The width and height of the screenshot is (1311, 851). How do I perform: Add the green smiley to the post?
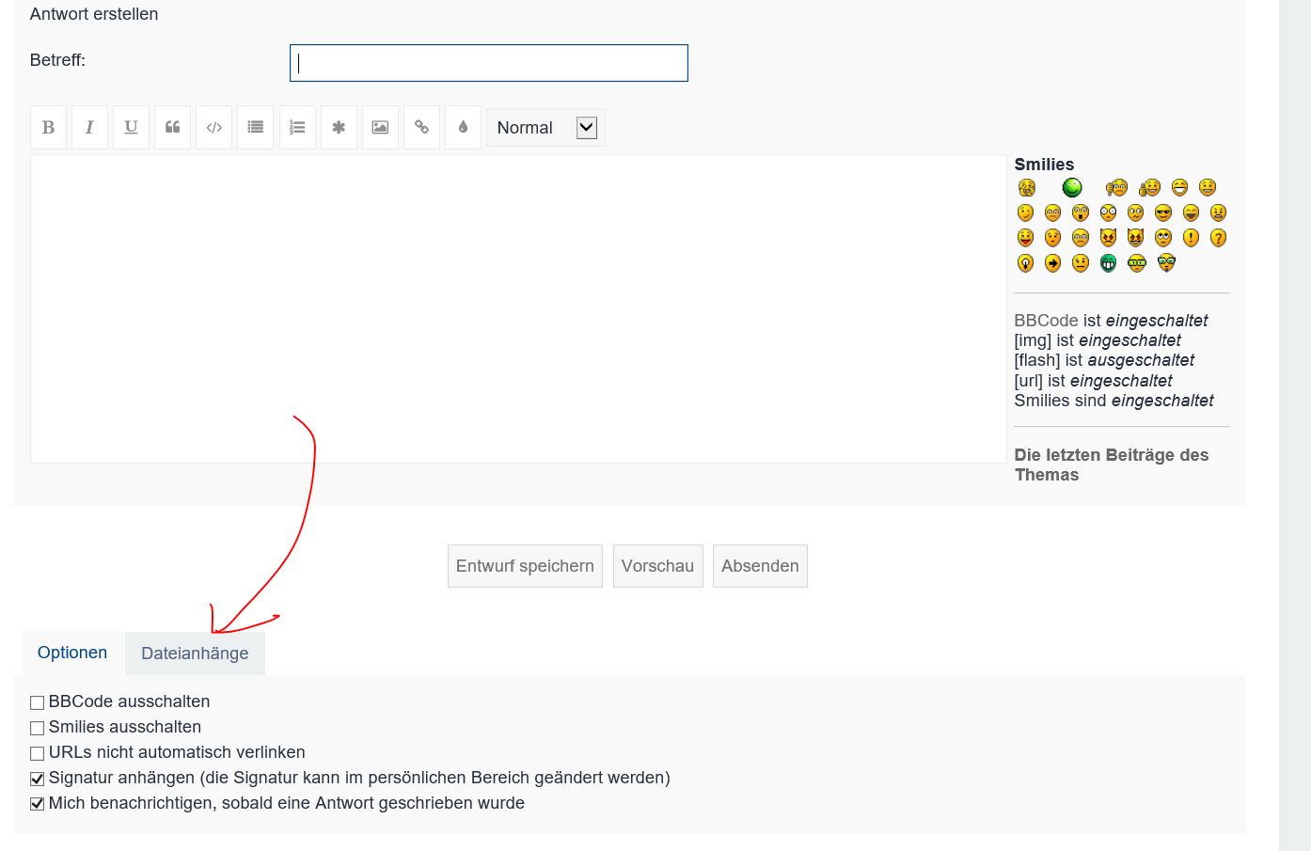pyautogui.click(x=1072, y=188)
